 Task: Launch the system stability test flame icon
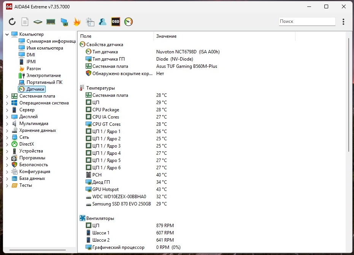pos(77,22)
